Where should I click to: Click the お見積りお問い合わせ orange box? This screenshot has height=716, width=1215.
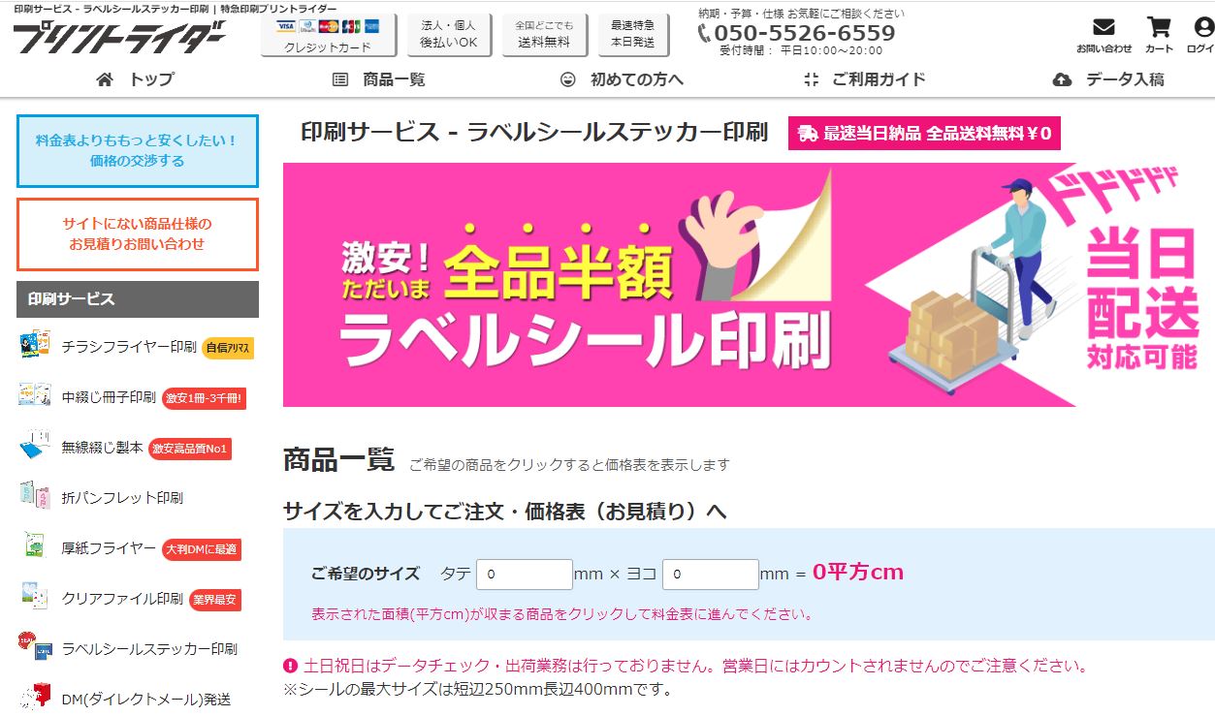coord(138,234)
